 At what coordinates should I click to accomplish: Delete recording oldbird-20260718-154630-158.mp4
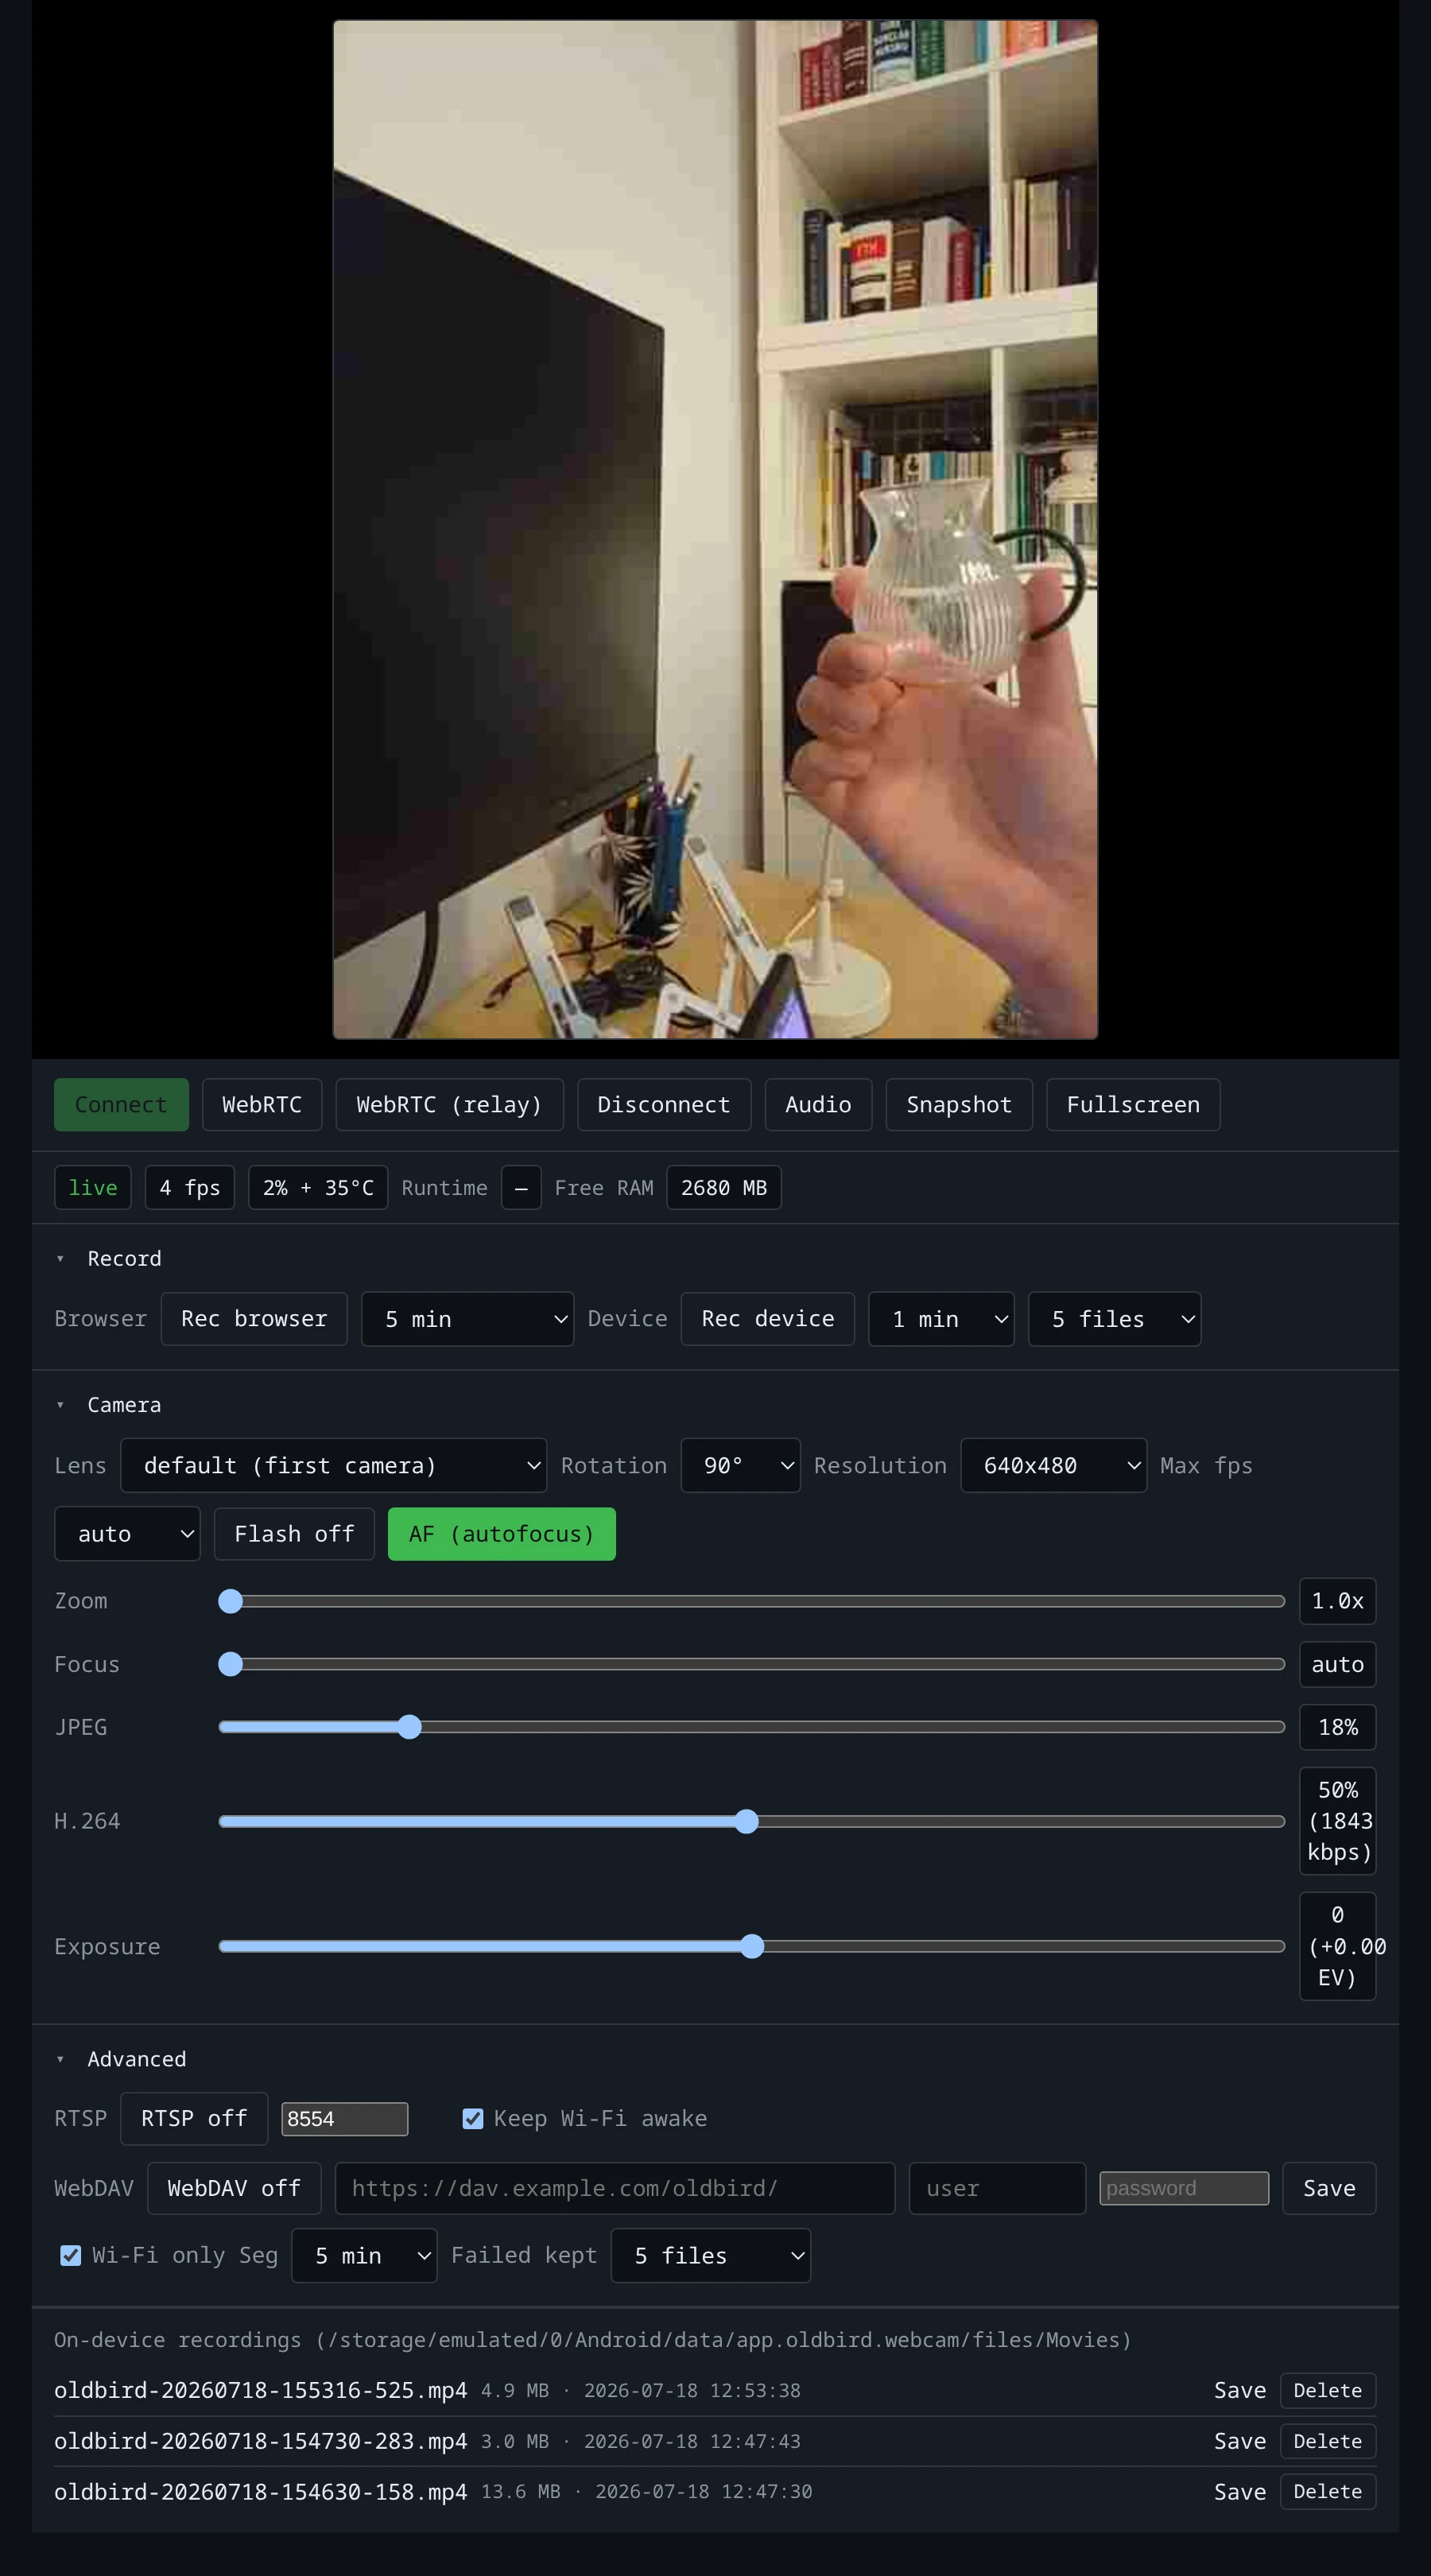point(1328,2492)
